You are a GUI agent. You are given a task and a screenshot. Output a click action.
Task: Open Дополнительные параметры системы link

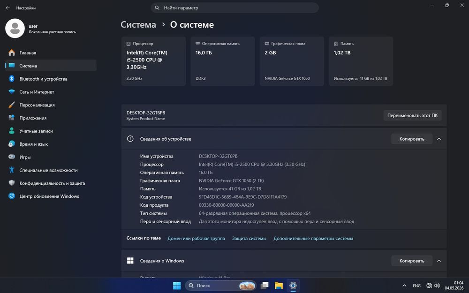[x=313, y=238]
